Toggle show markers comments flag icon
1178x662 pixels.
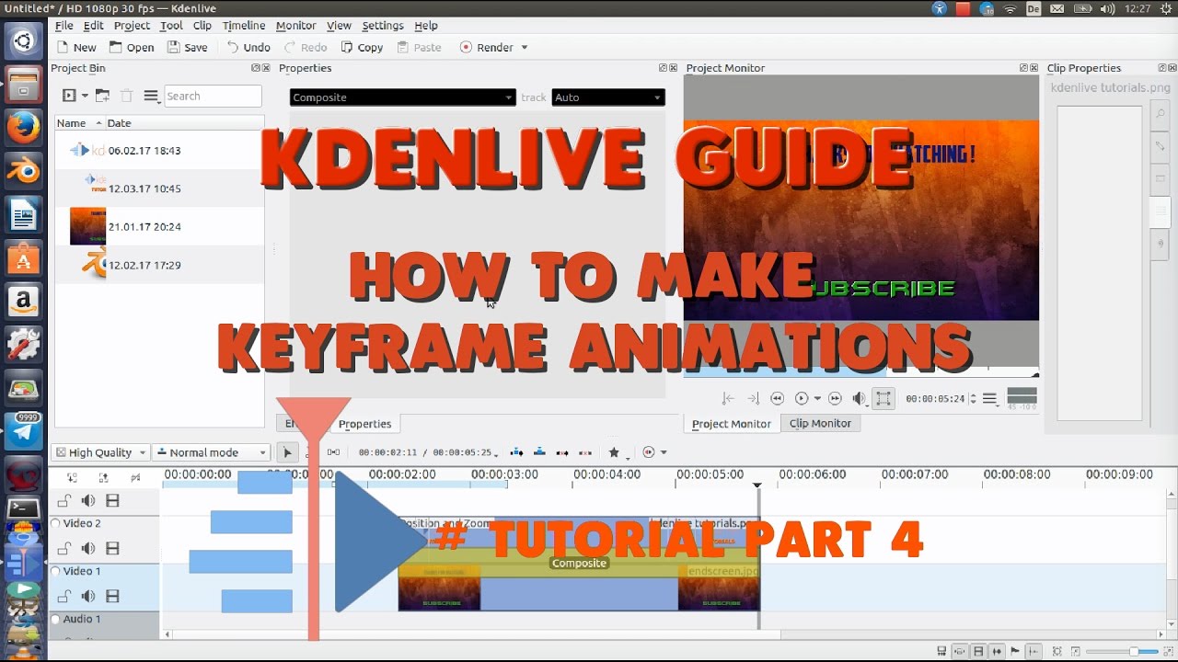(1015, 652)
